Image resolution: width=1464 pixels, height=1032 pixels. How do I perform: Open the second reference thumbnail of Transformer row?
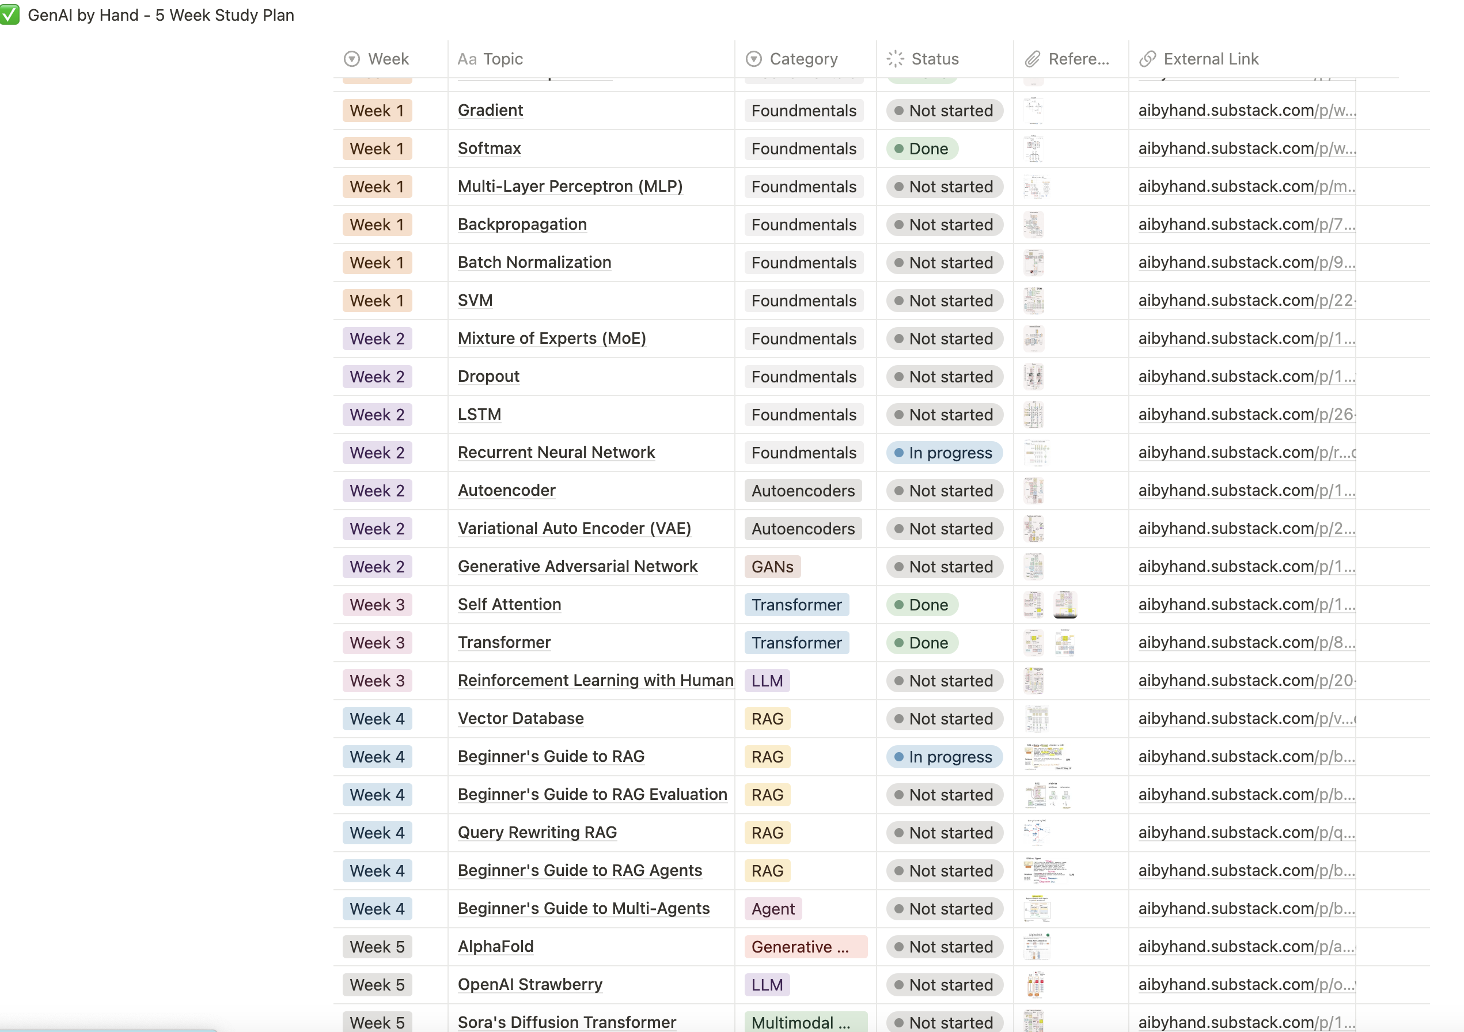pyautogui.click(x=1065, y=643)
